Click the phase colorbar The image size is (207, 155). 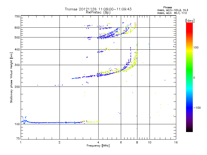click(x=189, y=77)
